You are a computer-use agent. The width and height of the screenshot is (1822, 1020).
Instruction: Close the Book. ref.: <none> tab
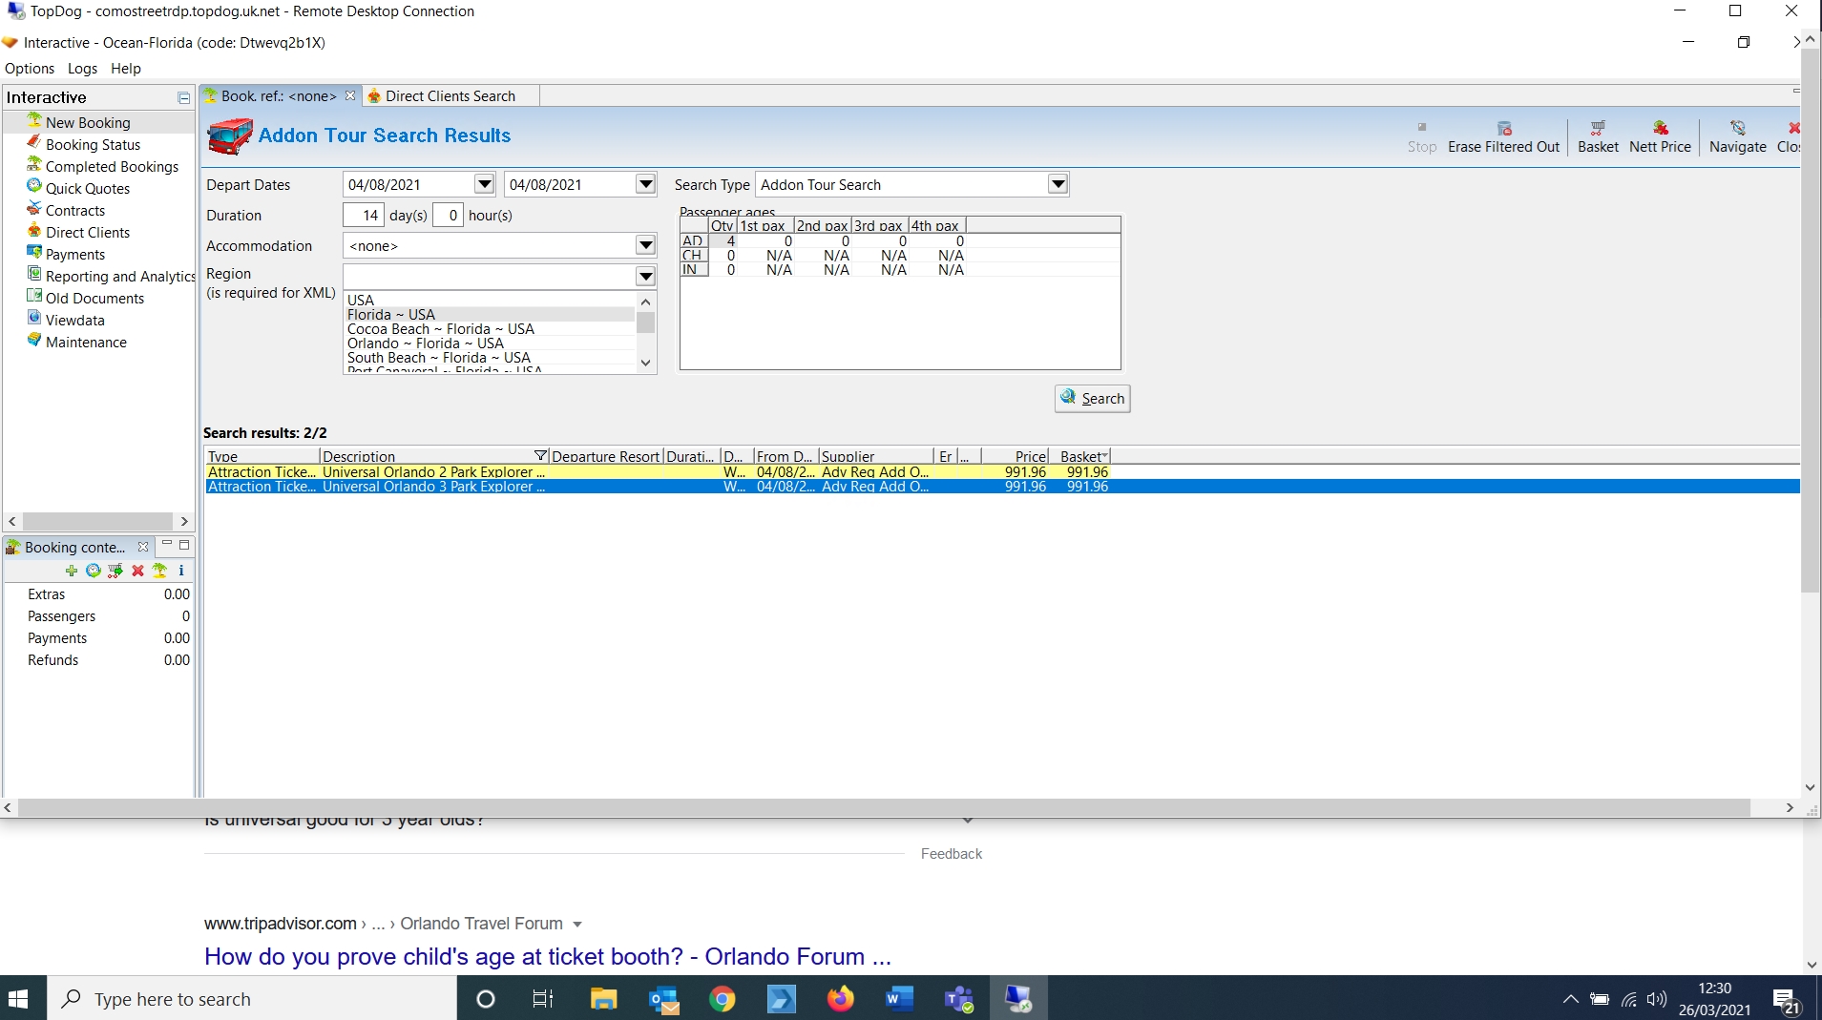pyautogui.click(x=350, y=95)
